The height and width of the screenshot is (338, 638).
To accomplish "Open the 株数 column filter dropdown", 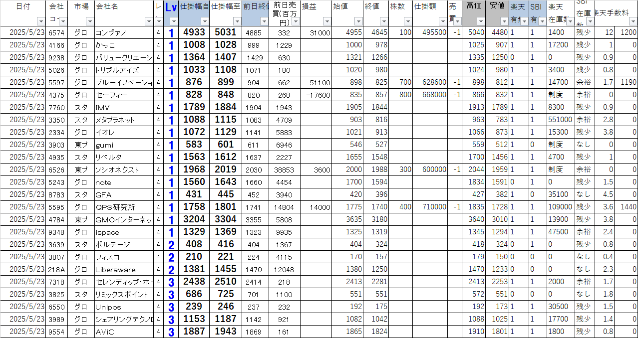I will (408, 21).
